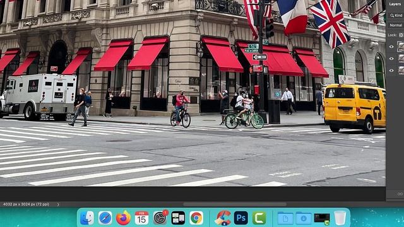Select the third layer thumbnail

click(x=401, y=70)
